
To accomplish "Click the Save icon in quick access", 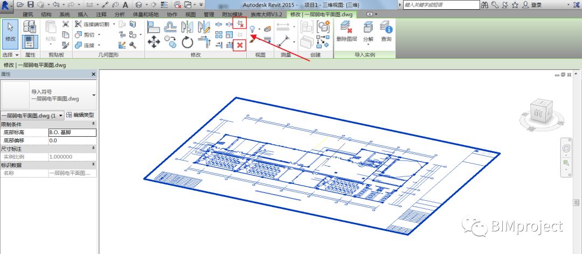I will click(x=31, y=5).
